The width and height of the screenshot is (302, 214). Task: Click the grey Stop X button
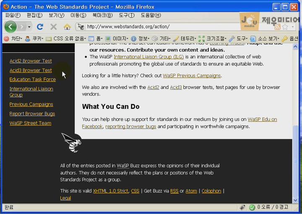(x=53, y=27)
